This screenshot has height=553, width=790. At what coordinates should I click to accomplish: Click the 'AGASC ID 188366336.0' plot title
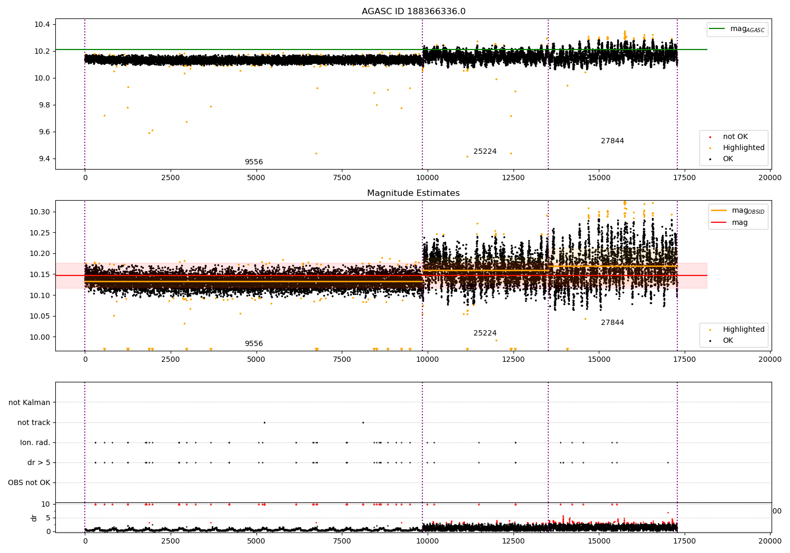point(413,12)
